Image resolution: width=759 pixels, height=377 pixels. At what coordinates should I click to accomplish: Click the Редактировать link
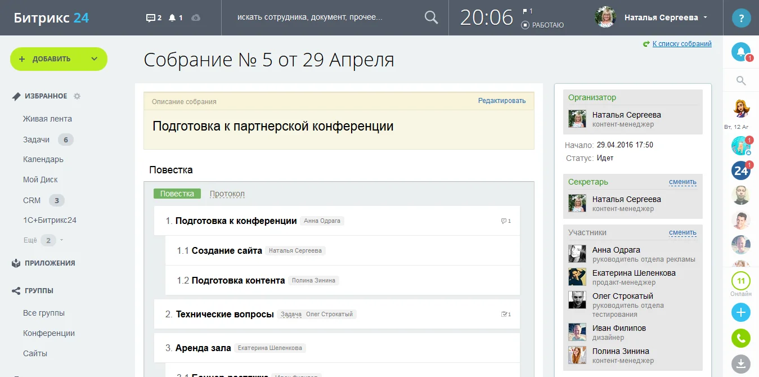pos(501,101)
